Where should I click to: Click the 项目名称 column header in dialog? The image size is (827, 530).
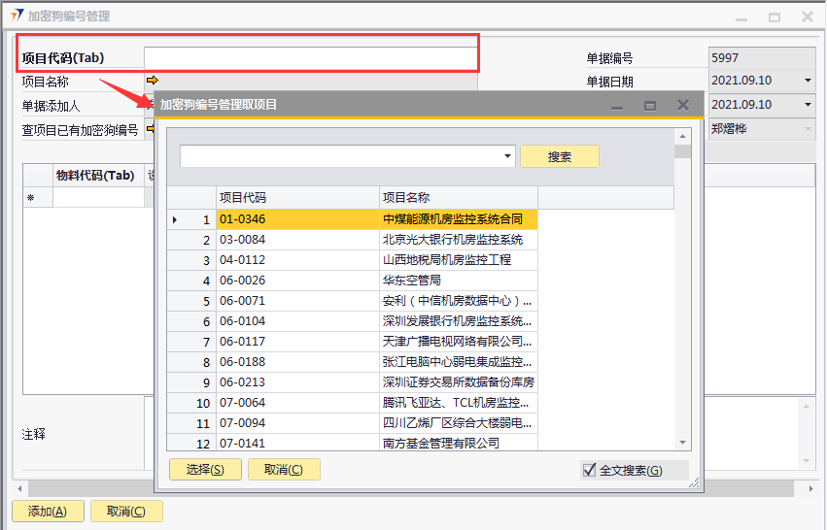tap(457, 198)
